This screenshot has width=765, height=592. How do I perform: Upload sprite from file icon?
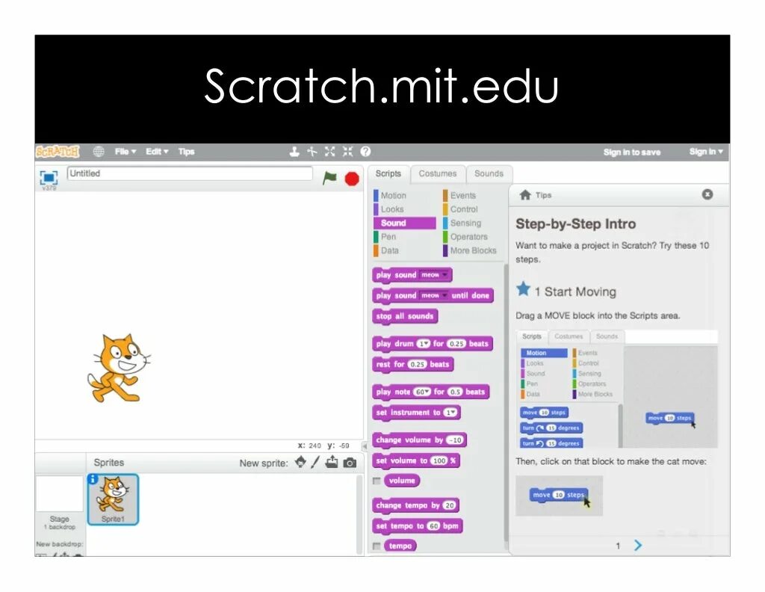click(x=332, y=462)
